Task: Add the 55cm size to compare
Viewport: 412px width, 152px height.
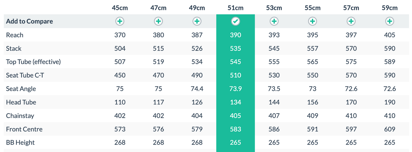Action: click(313, 21)
